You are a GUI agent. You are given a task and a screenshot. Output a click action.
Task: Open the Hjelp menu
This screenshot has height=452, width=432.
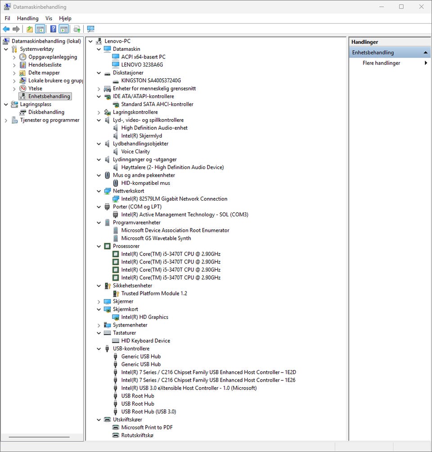click(65, 18)
